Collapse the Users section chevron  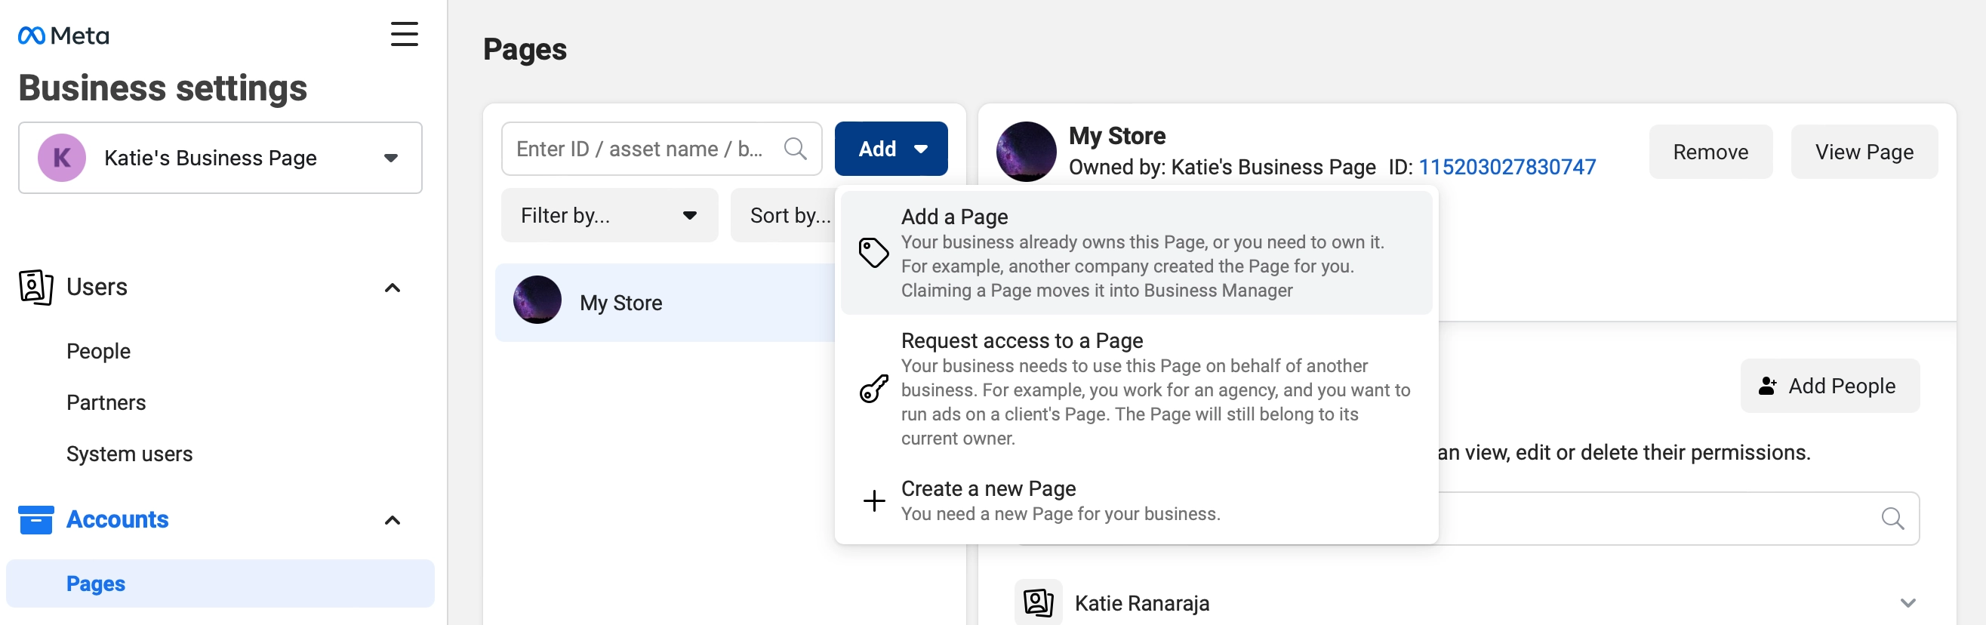[392, 288]
